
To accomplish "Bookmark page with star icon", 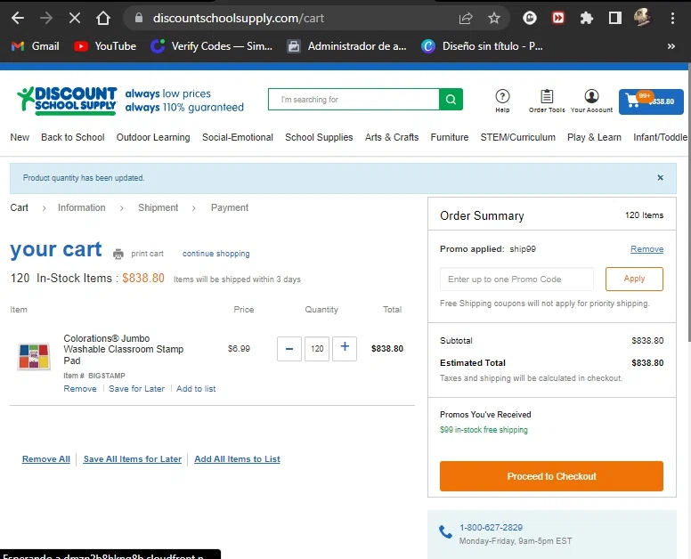I will pos(494,18).
